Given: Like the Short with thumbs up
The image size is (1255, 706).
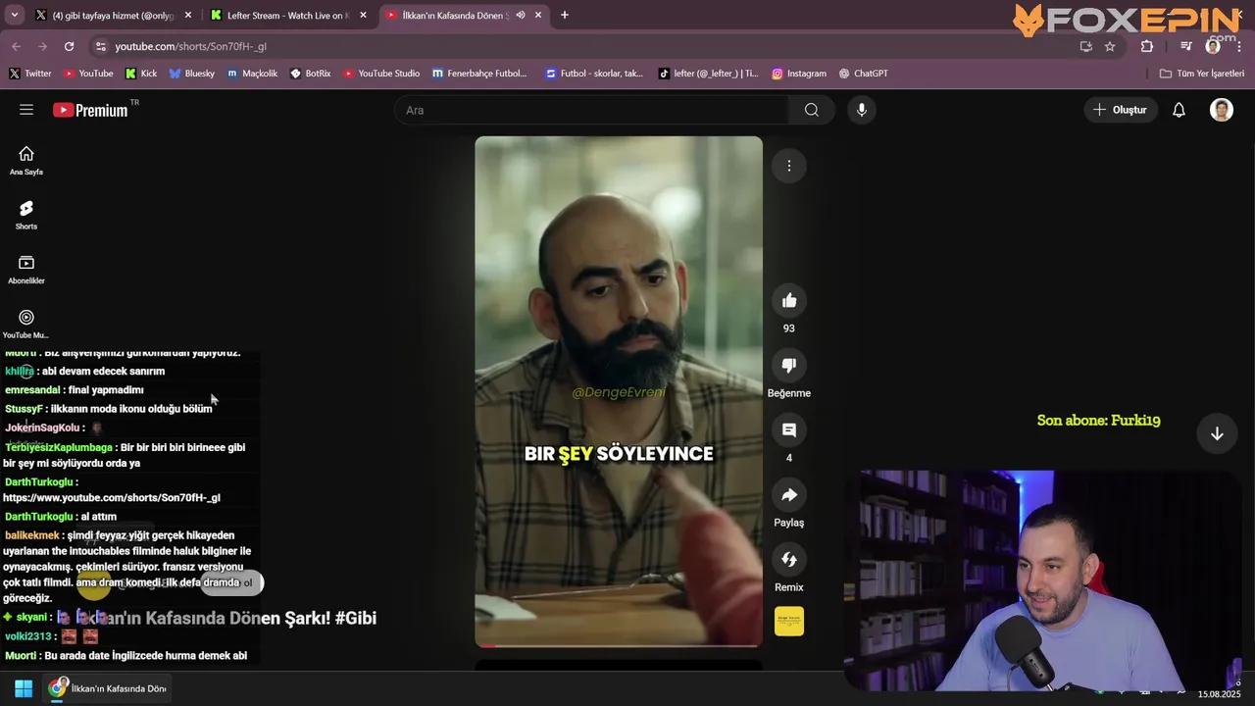Looking at the screenshot, I should tap(789, 300).
